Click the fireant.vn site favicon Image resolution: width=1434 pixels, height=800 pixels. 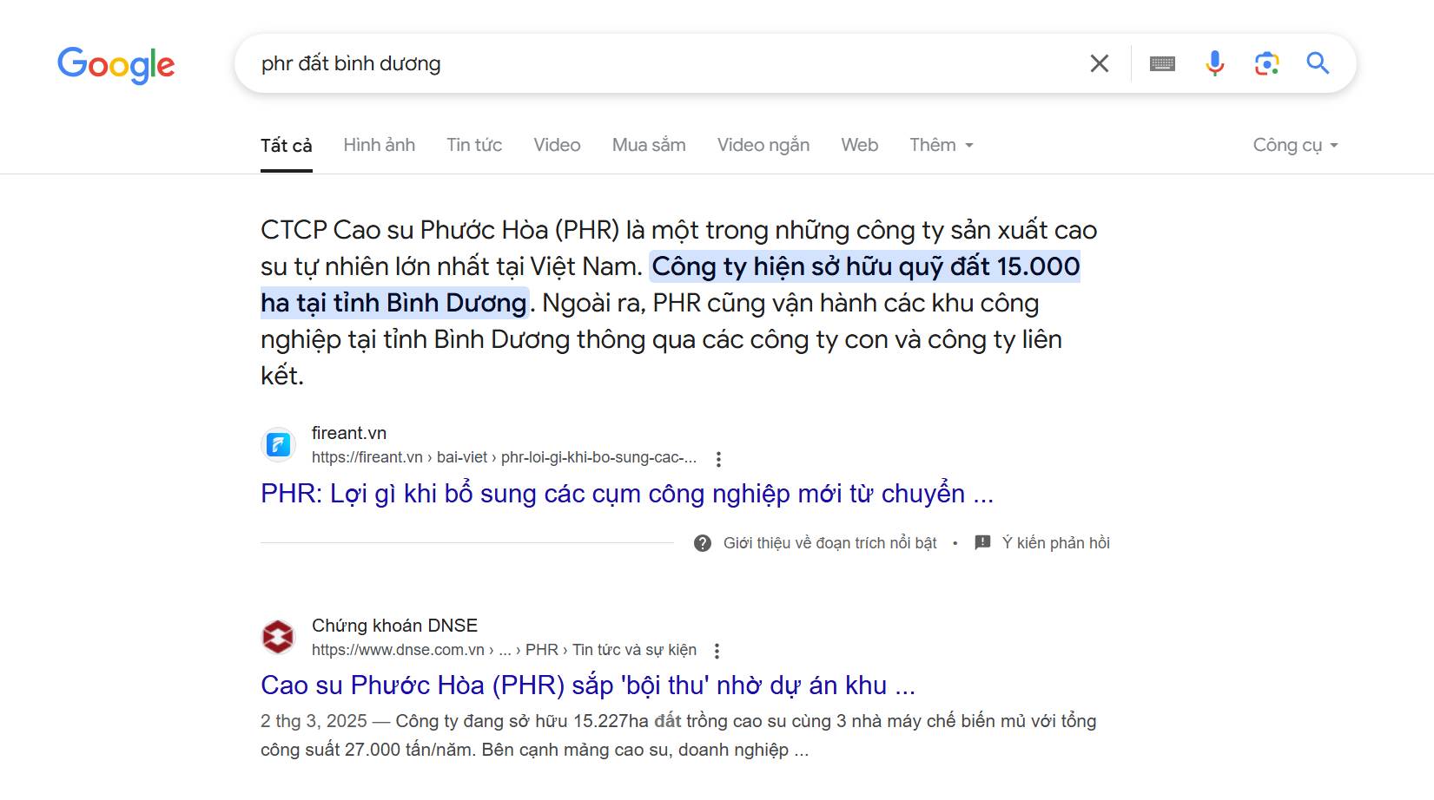pyautogui.click(x=278, y=445)
